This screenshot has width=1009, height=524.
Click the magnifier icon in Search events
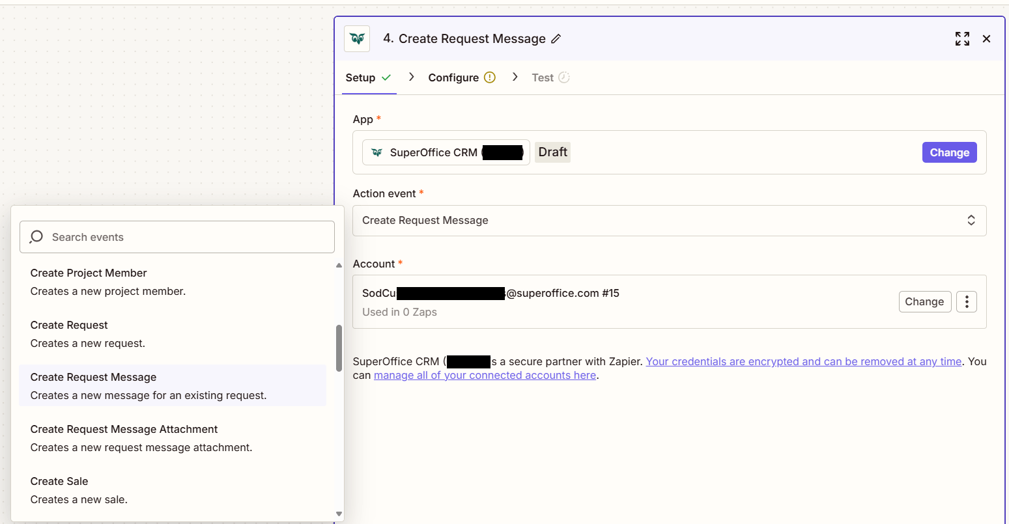click(x=36, y=237)
